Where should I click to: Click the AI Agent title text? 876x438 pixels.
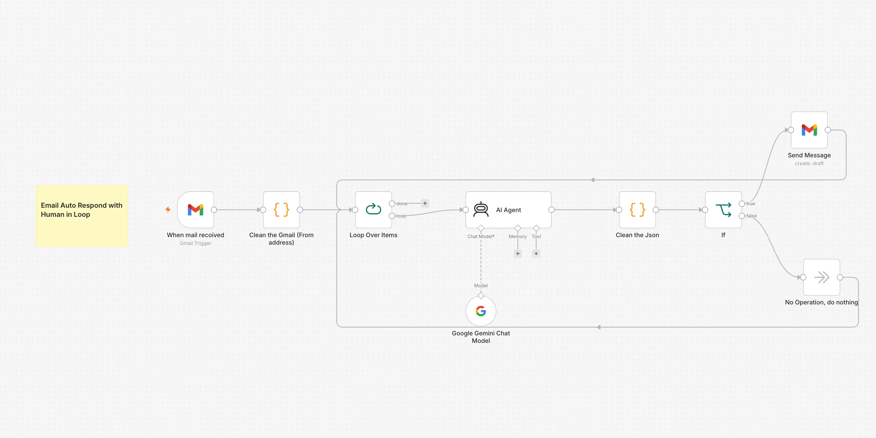tap(508, 210)
